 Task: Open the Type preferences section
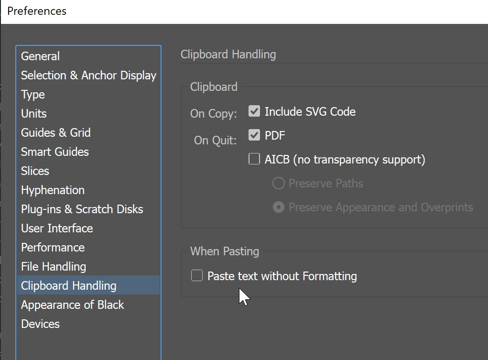tap(33, 95)
